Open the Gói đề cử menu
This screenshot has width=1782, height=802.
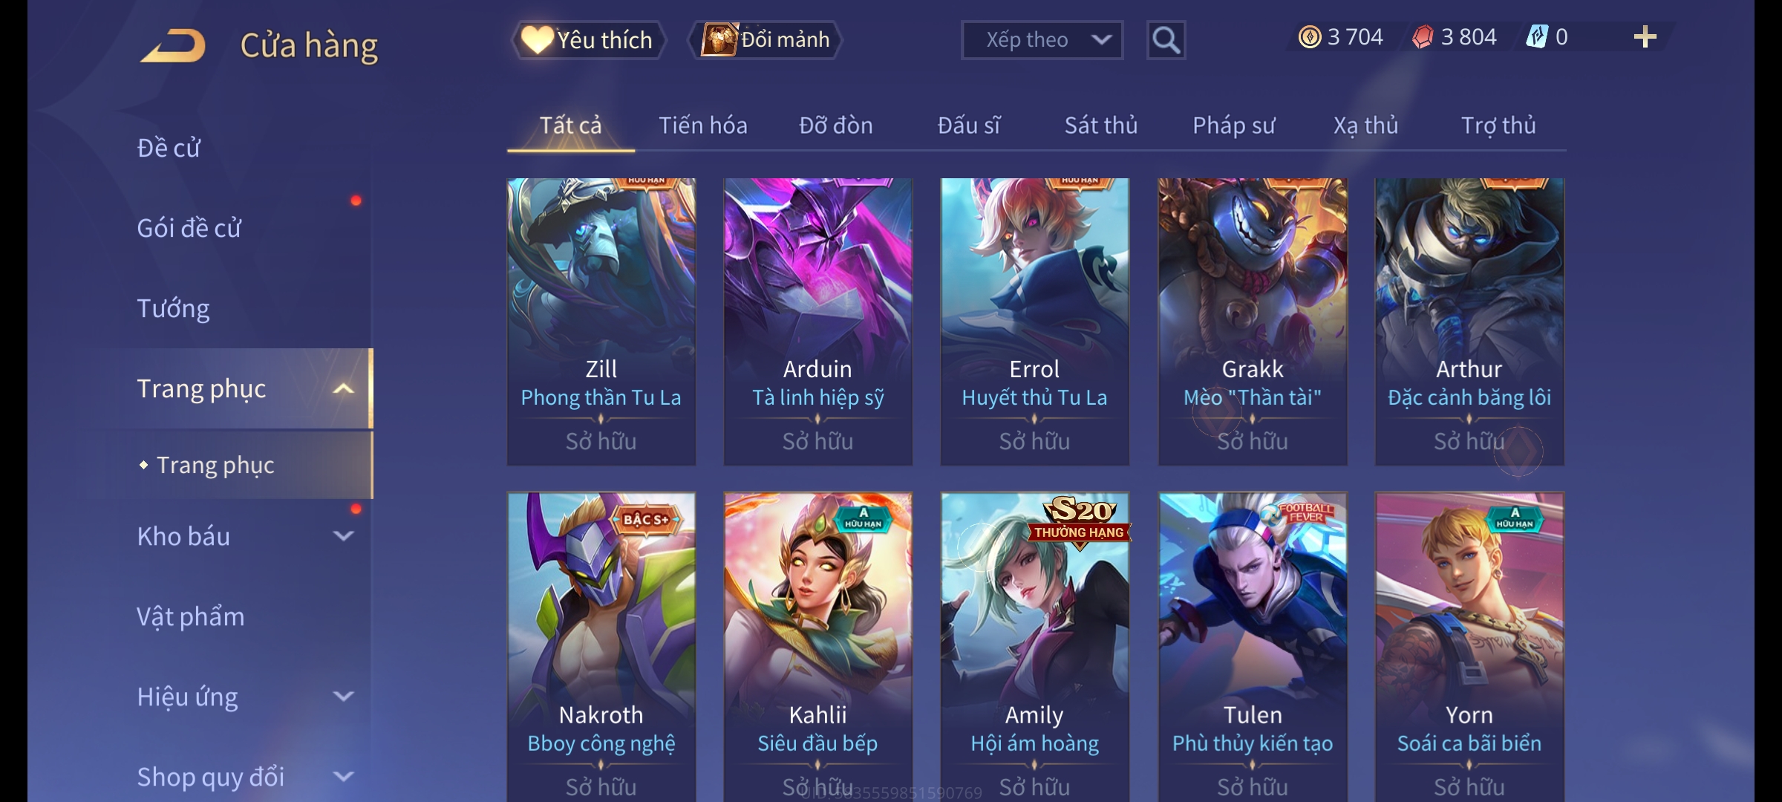pyautogui.click(x=189, y=228)
